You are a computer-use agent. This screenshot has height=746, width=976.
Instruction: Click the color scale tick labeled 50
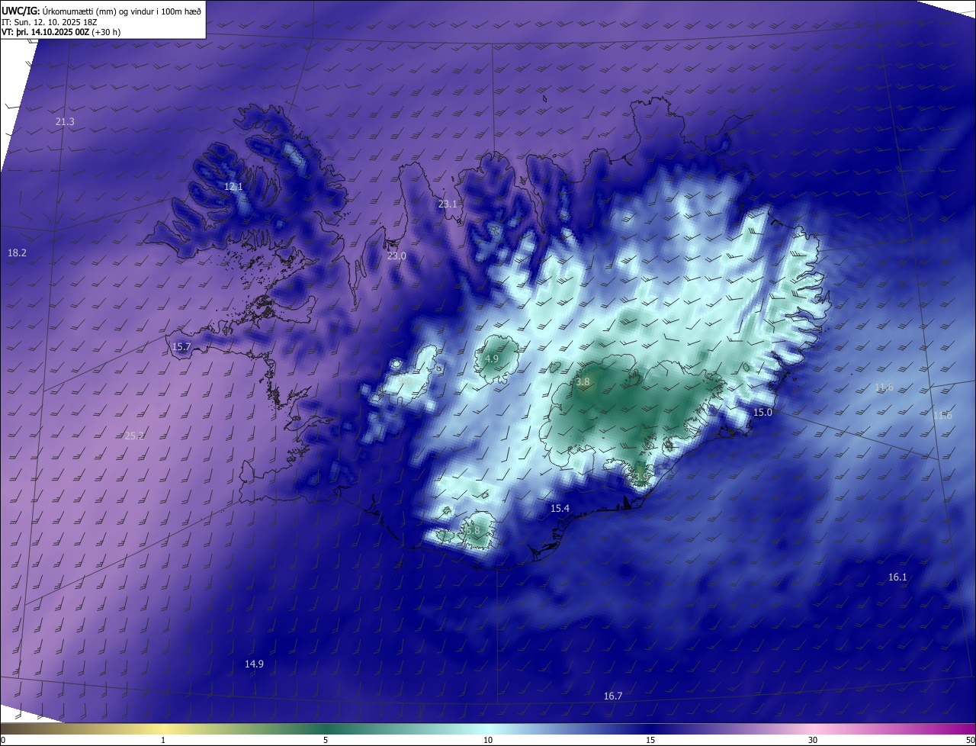point(970,740)
